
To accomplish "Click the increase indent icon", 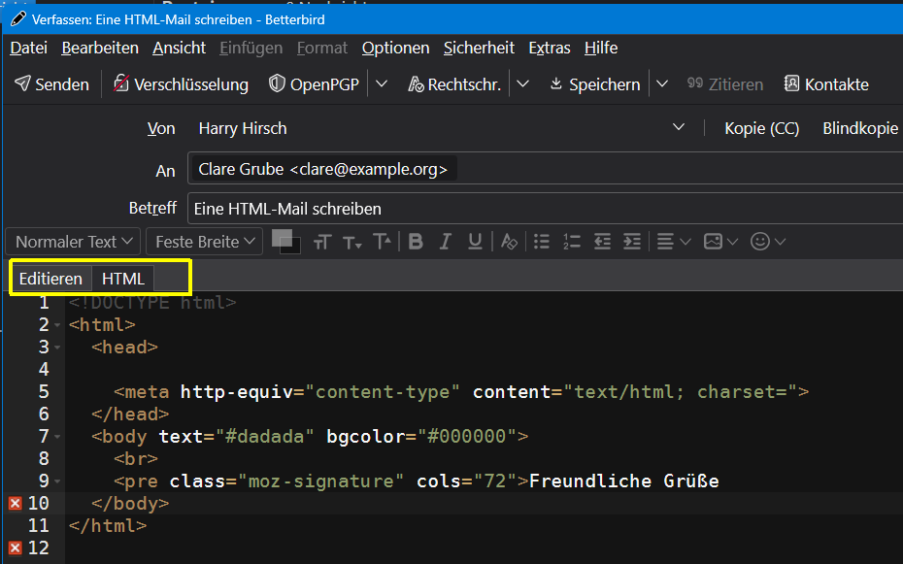I will 632,242.
